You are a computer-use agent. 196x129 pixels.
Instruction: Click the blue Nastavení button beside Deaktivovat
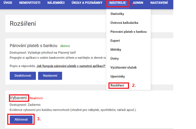[x=50, y=76]
